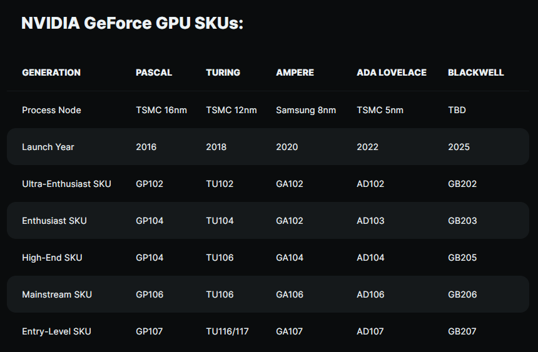The width and height of the screenshot is (538, 352).
Task: Click the NVIDIA GeForce GPU SKUs heading
Action: click(x=132, y=24)
